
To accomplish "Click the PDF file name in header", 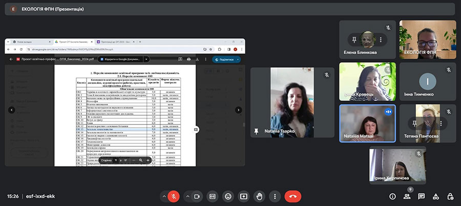I will pos(57,59).
